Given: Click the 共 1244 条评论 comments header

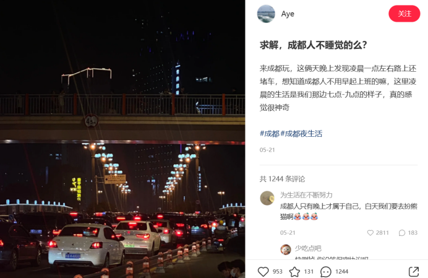Looking at the screenshot, I should pos(282,179).
